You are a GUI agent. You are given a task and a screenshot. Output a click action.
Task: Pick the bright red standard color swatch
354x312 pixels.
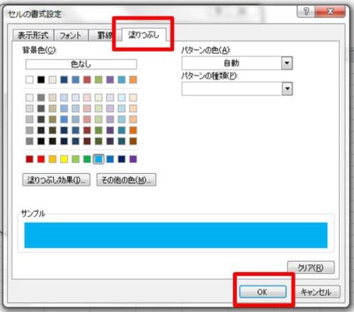pos(41,159)
